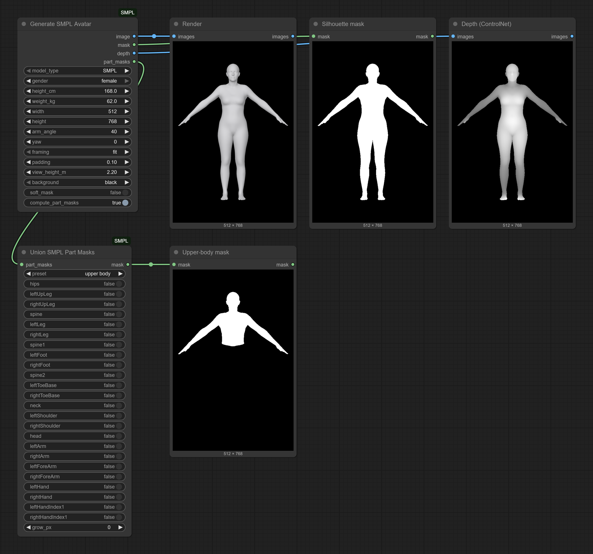This screenshot has height=554, width=593.
Task: Click the SMPL badge above Union SMPL Part Masks
Action: coord(121,241)
